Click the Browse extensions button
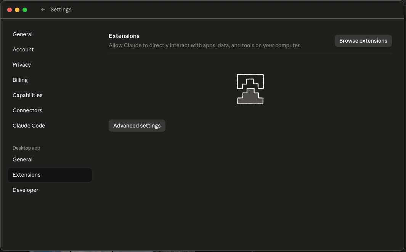 363,41
